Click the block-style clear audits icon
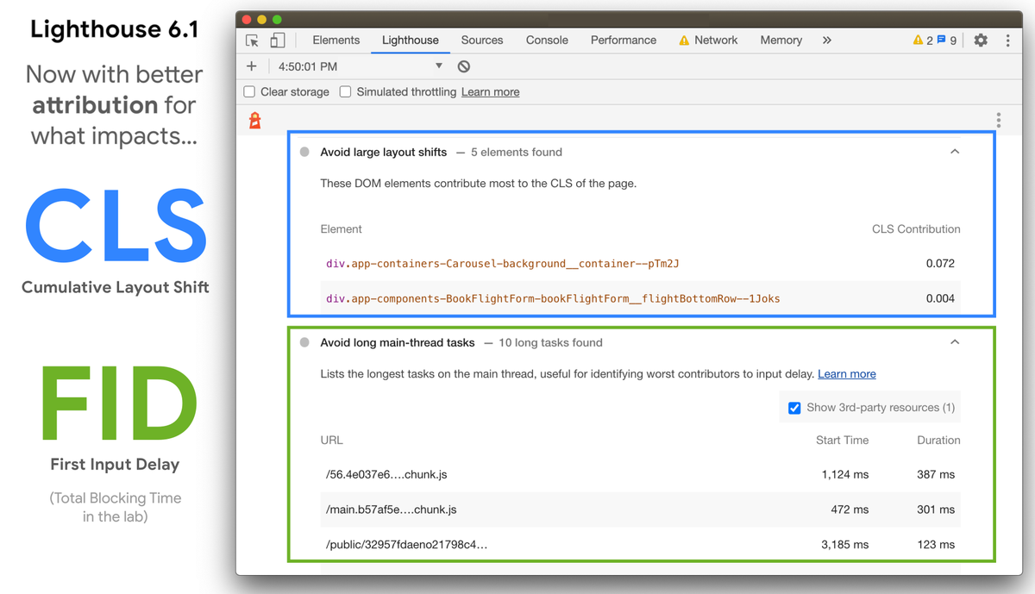 click(463, 66)
